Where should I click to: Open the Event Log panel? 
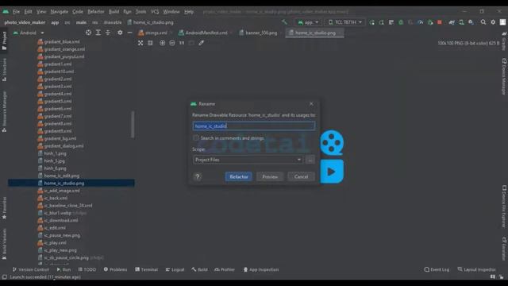[x=437, y=269]
